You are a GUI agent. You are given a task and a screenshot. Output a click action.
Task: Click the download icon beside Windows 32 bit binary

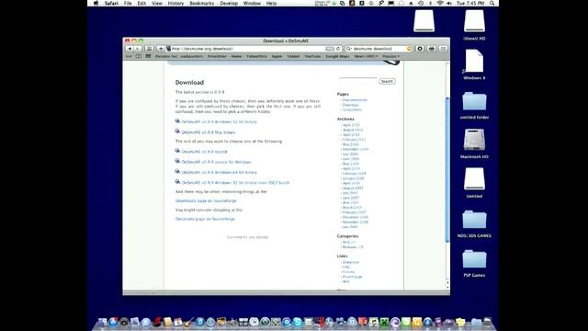(177, 121)
